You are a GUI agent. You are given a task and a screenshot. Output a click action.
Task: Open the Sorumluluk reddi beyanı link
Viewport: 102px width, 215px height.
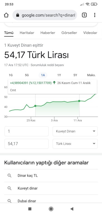47,65
